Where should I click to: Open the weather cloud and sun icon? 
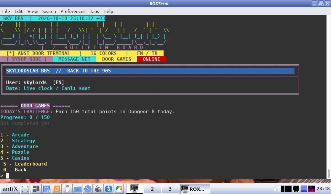pyautogui.click(x=119, y=189)
